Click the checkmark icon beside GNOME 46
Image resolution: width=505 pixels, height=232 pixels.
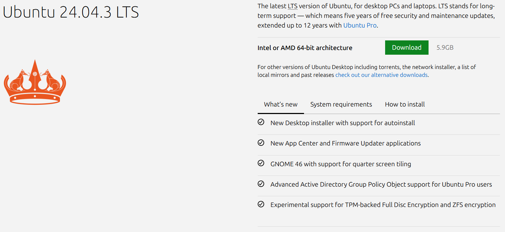[x=261, y=163]
